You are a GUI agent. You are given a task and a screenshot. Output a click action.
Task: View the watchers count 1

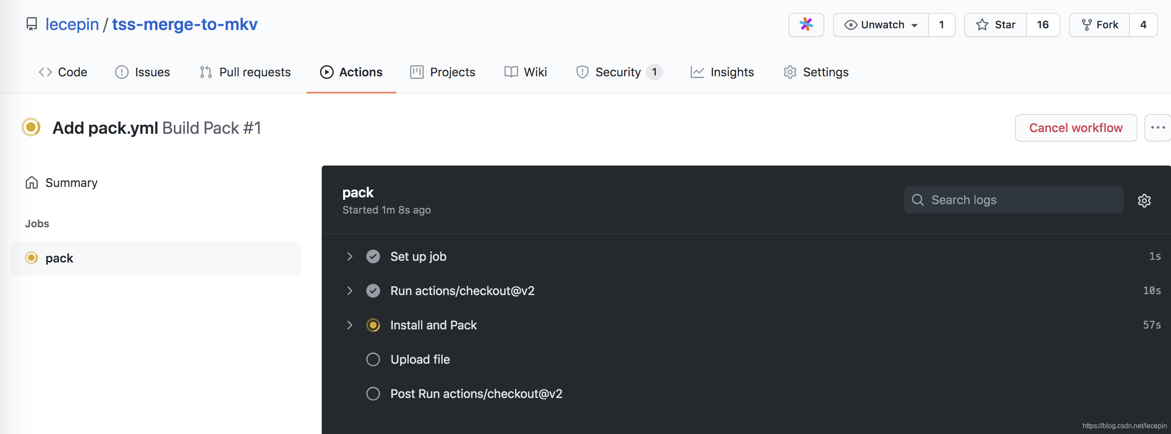942,24
